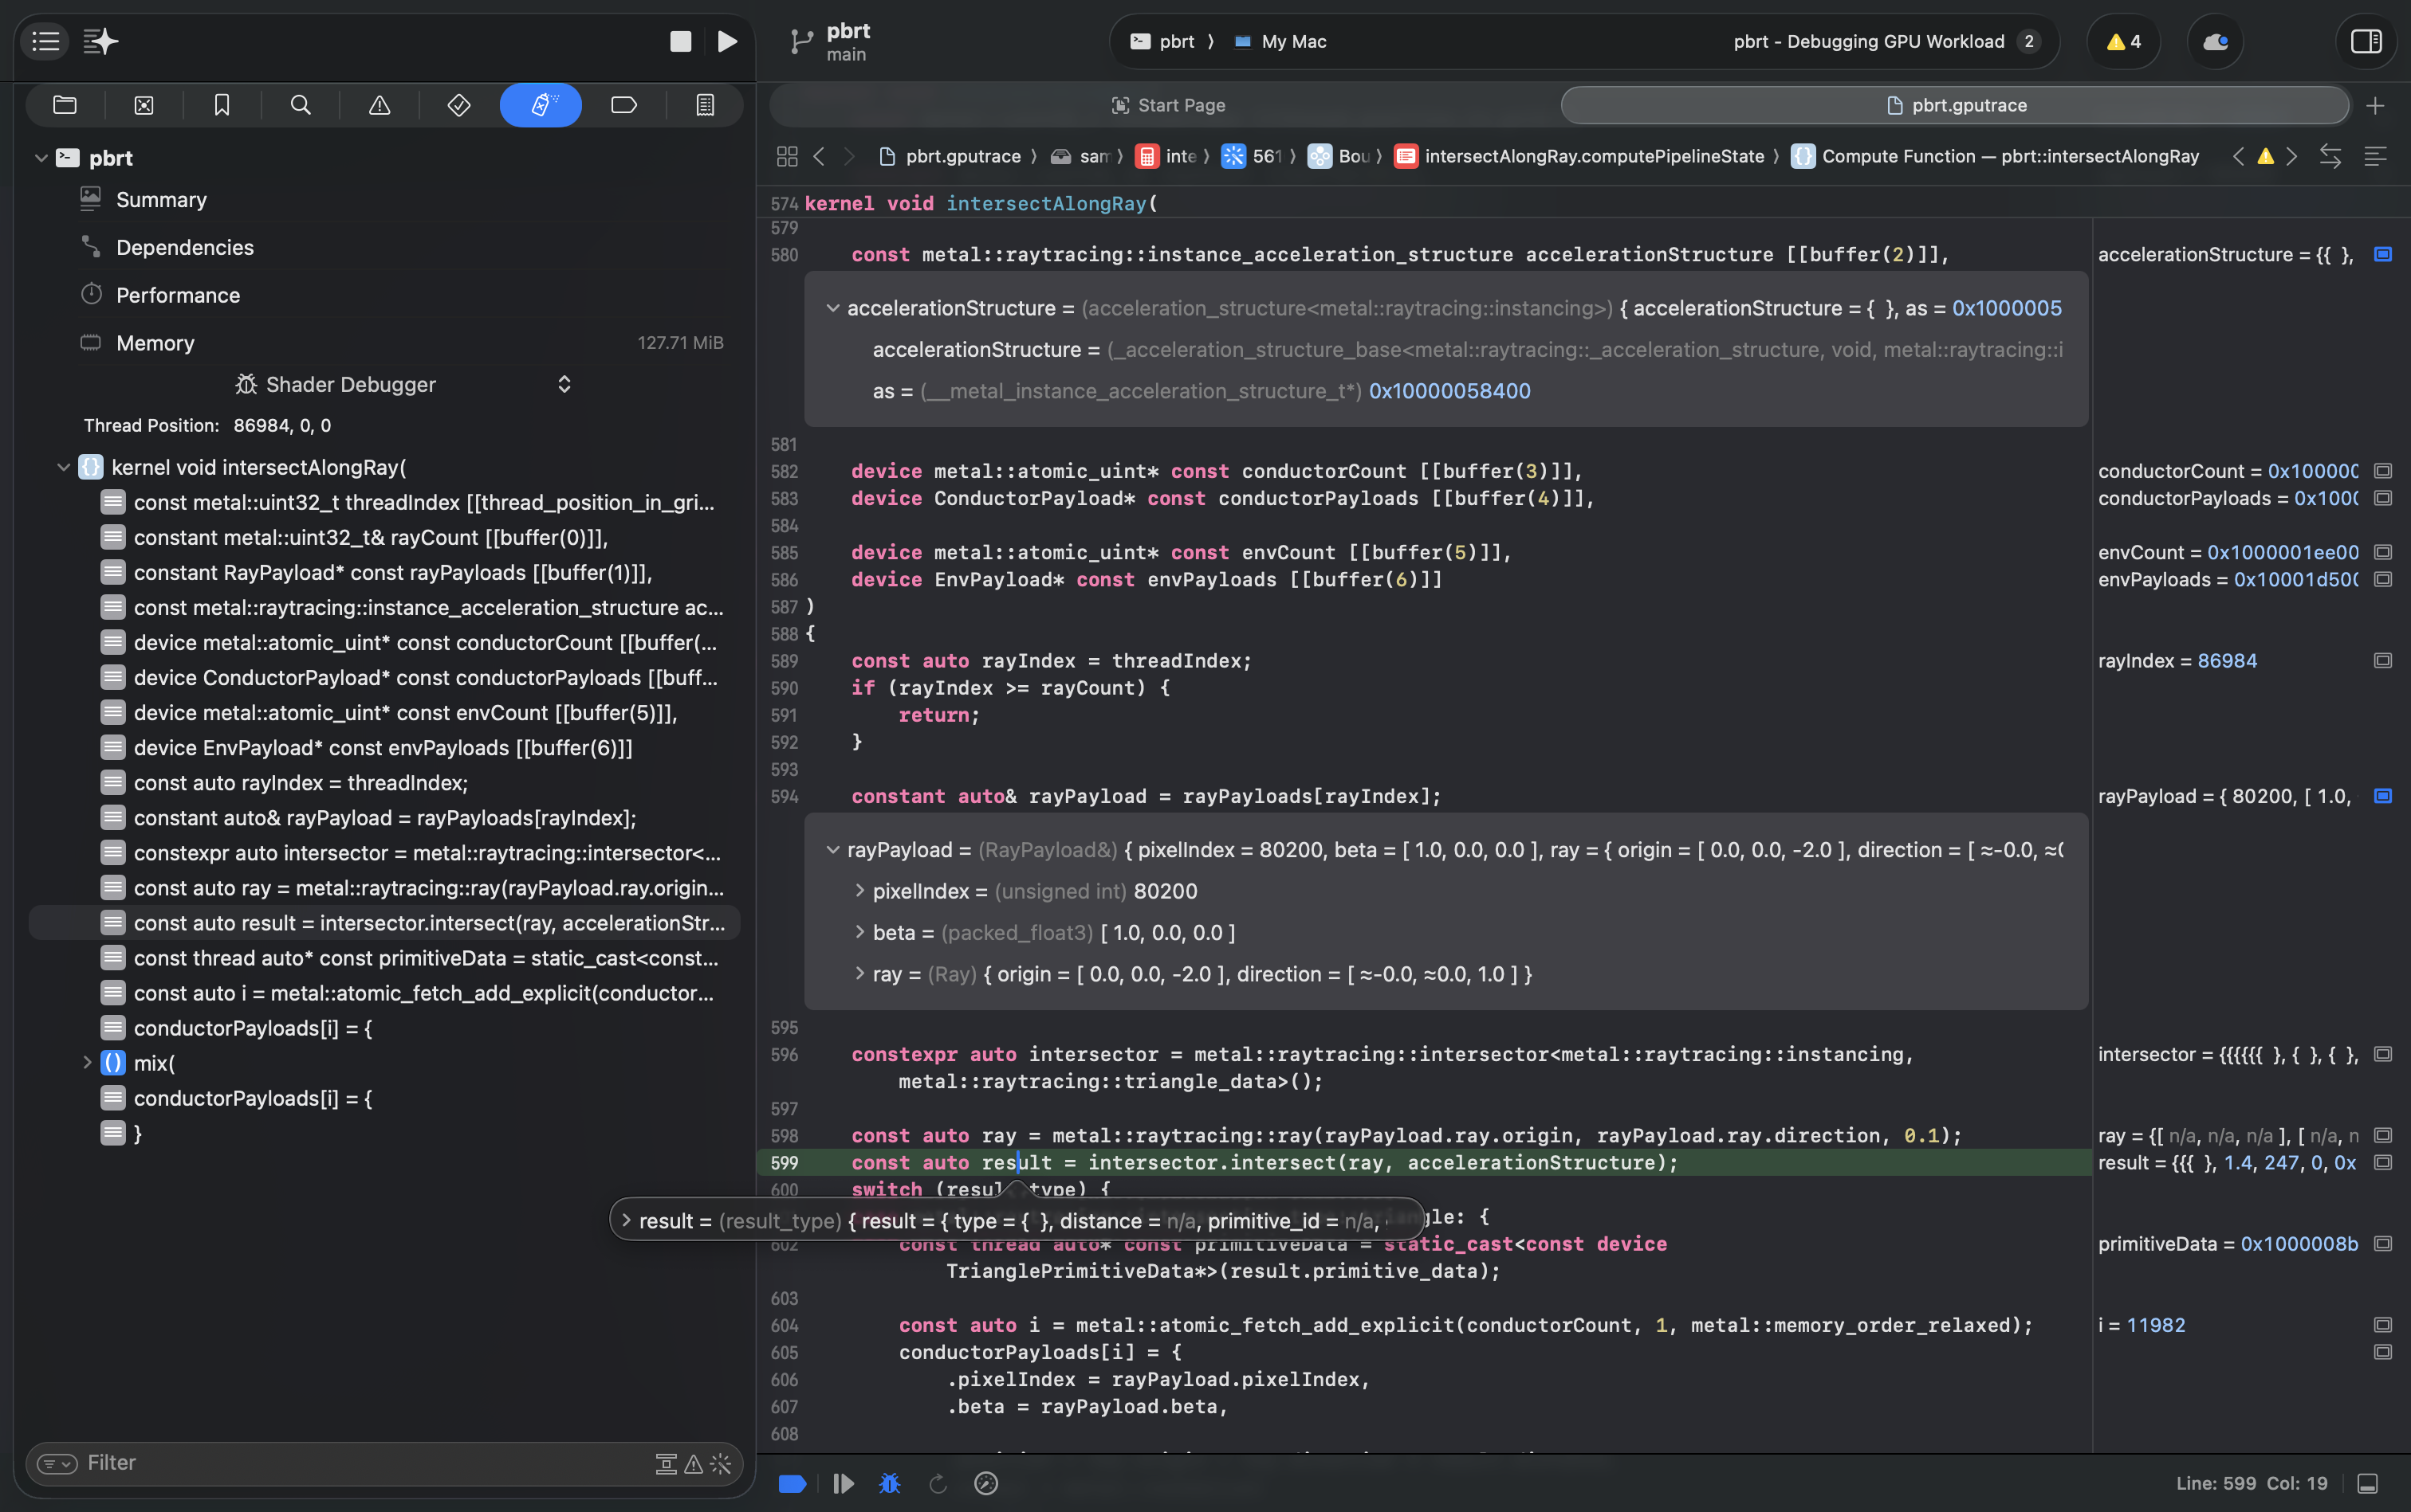This screenshot has height=1512, width=2411.
Task: Switch to the Start Page tab
Action: click(x=1167, y=105)
